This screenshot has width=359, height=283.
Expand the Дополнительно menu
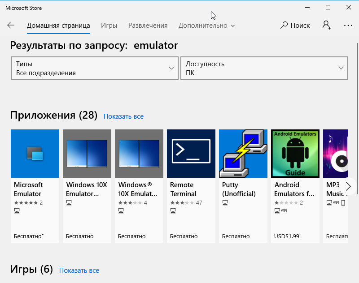pos(206,26)
